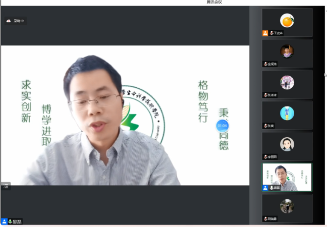Click the 腾讯会议 window title

(214, 3)
